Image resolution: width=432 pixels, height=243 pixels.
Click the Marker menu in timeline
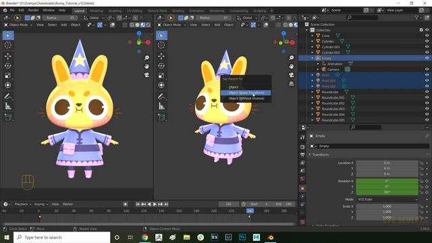pyautogui.click(x=67, y=204)
